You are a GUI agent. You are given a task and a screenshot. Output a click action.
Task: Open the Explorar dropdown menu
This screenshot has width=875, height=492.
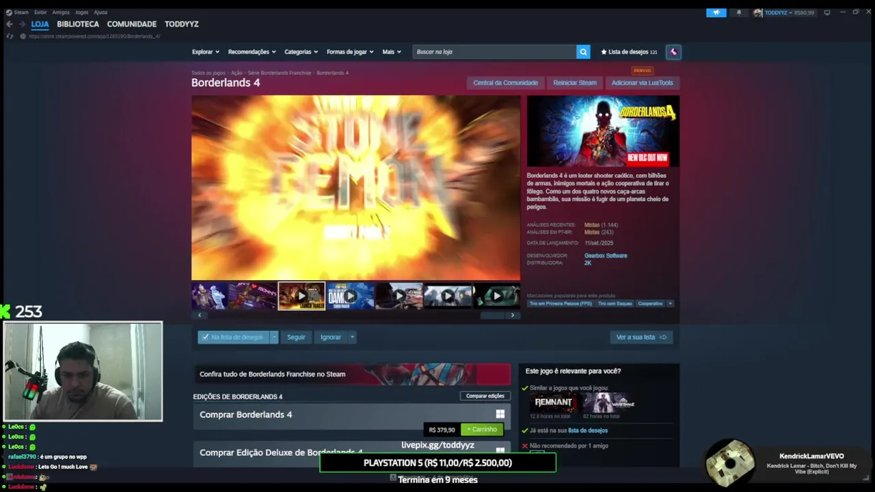[x=206, y=52]
